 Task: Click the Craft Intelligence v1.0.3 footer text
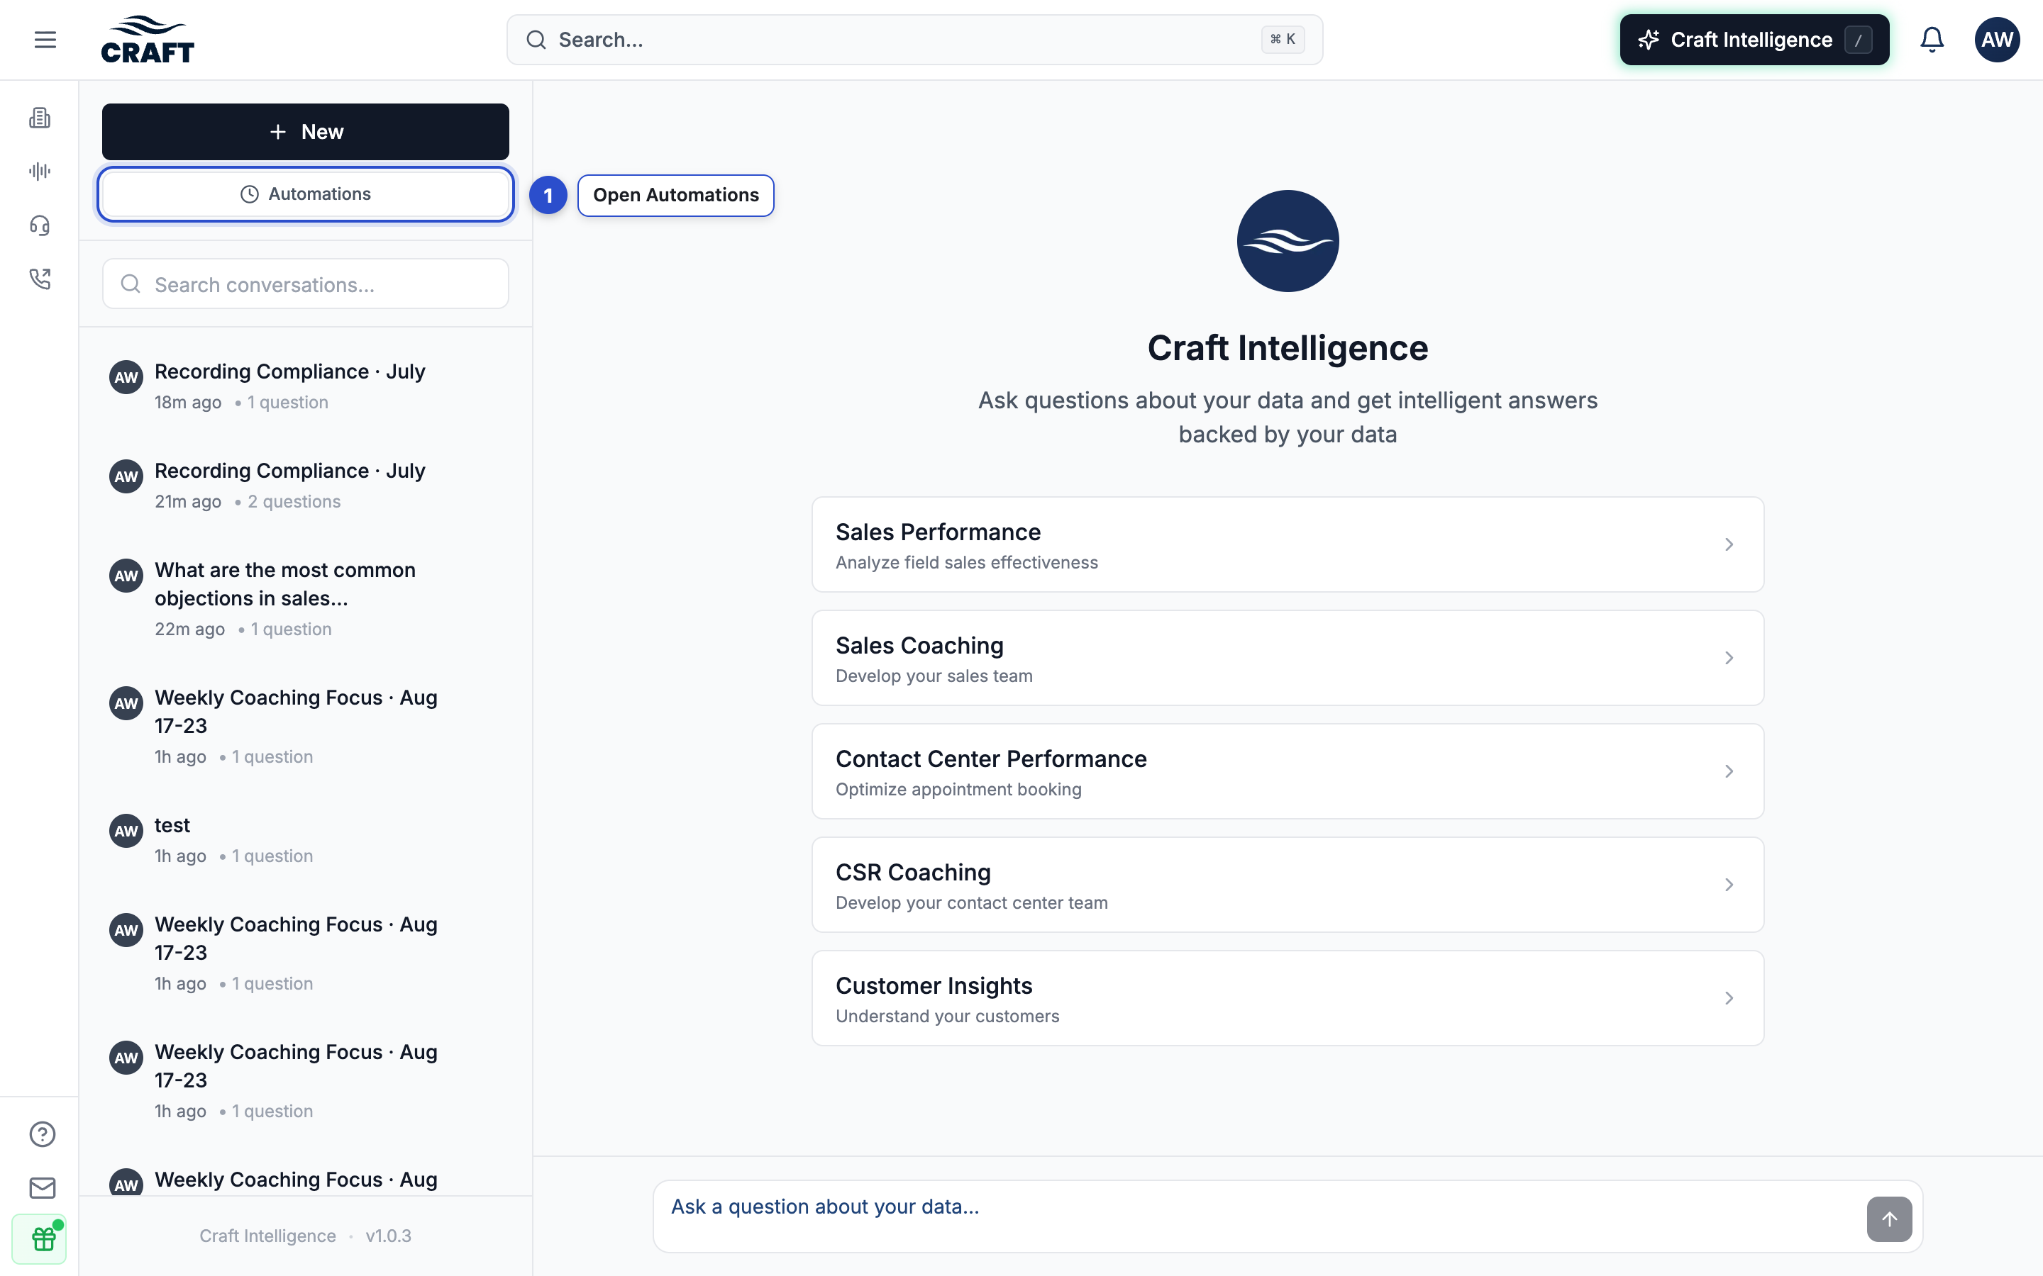coord(306,1236)
